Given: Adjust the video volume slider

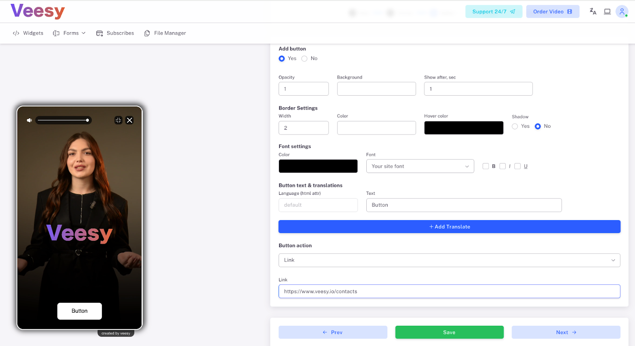Looking at the screenshot, I should coord(63,120).
